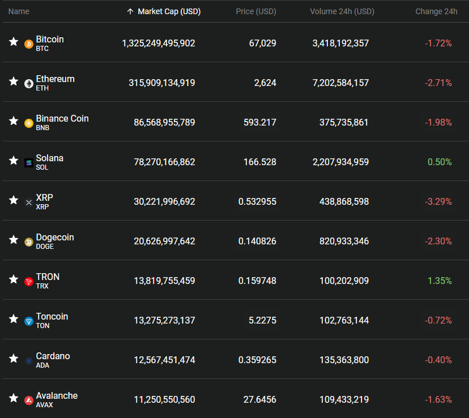The image size is (469, 418).
Task: Select Binance Coin price 593.217
Action: [x=260, y=122]
